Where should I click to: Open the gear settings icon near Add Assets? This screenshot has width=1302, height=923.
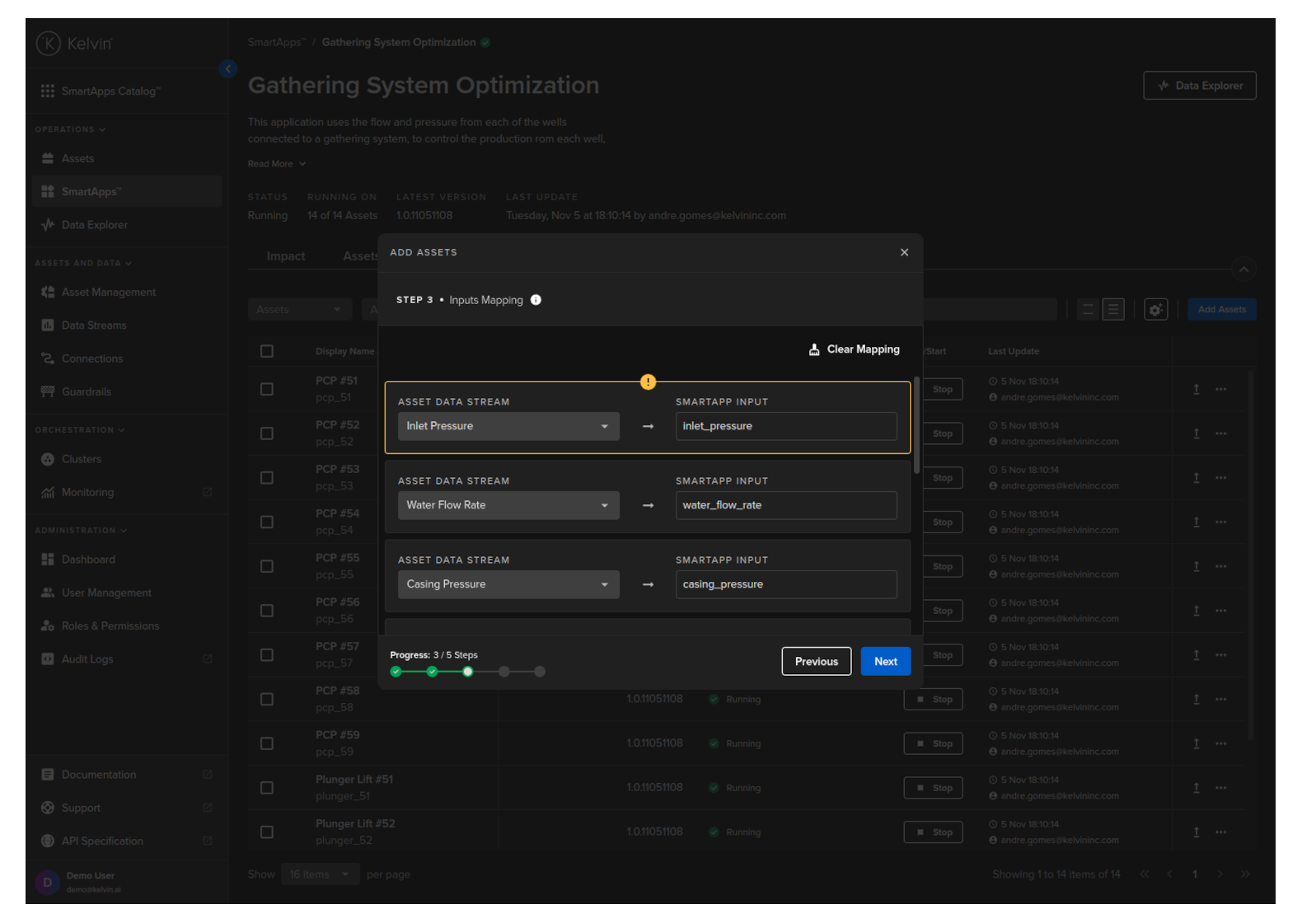coord(1155,310)
